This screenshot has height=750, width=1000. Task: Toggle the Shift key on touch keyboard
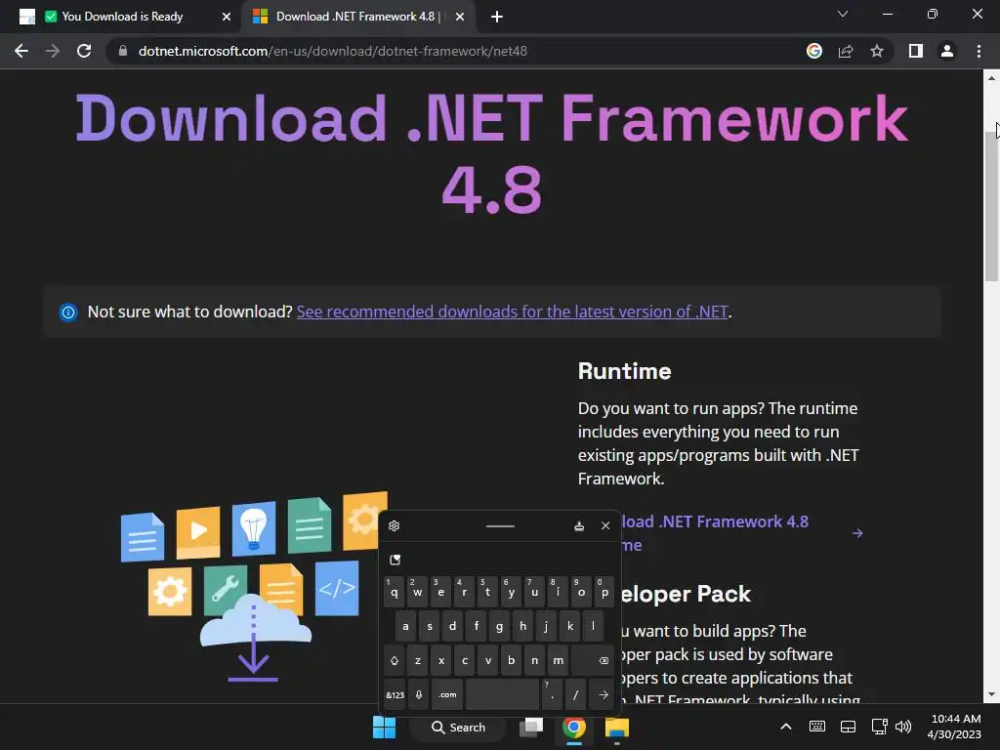(x=395, y=661)
